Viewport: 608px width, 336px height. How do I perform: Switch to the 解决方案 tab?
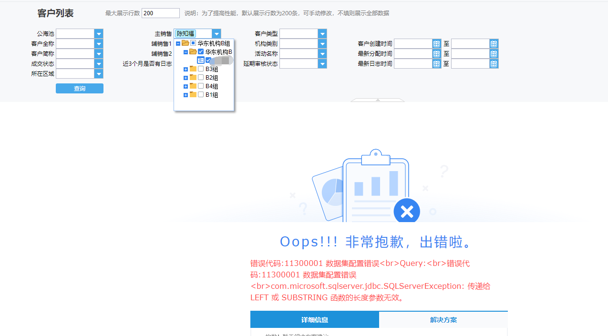(443, 320)
